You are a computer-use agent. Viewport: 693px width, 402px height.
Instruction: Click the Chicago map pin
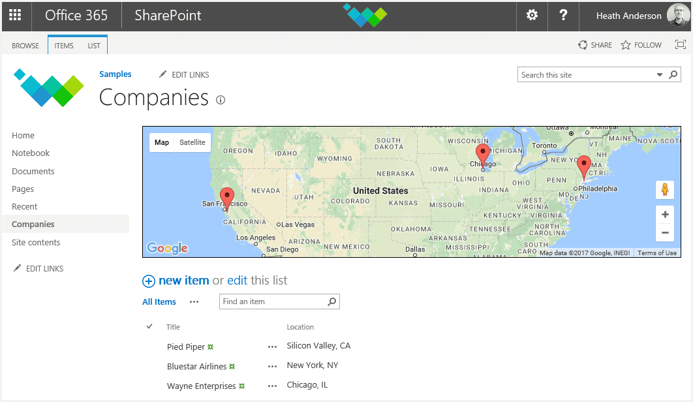[483, 156]
